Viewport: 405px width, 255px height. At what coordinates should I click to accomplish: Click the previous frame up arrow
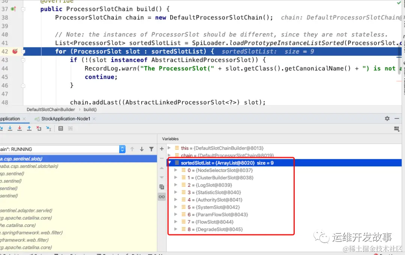click(x=132, y=149)
